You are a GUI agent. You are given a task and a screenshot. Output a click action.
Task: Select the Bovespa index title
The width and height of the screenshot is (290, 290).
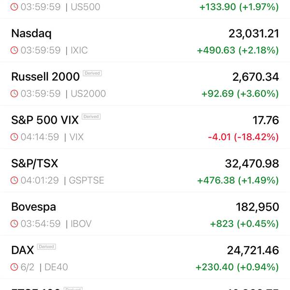(34, 207)
